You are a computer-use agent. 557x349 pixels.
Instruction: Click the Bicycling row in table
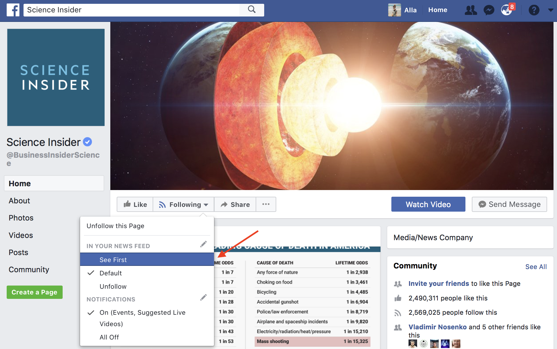pos(312,292)
